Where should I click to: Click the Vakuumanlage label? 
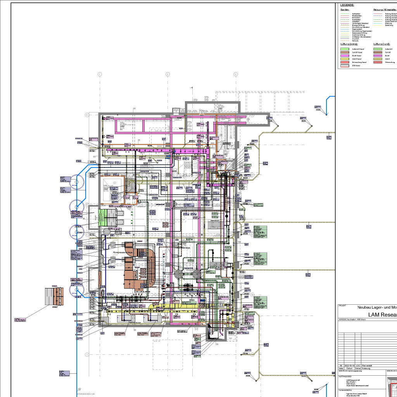(x=183, y=247)
